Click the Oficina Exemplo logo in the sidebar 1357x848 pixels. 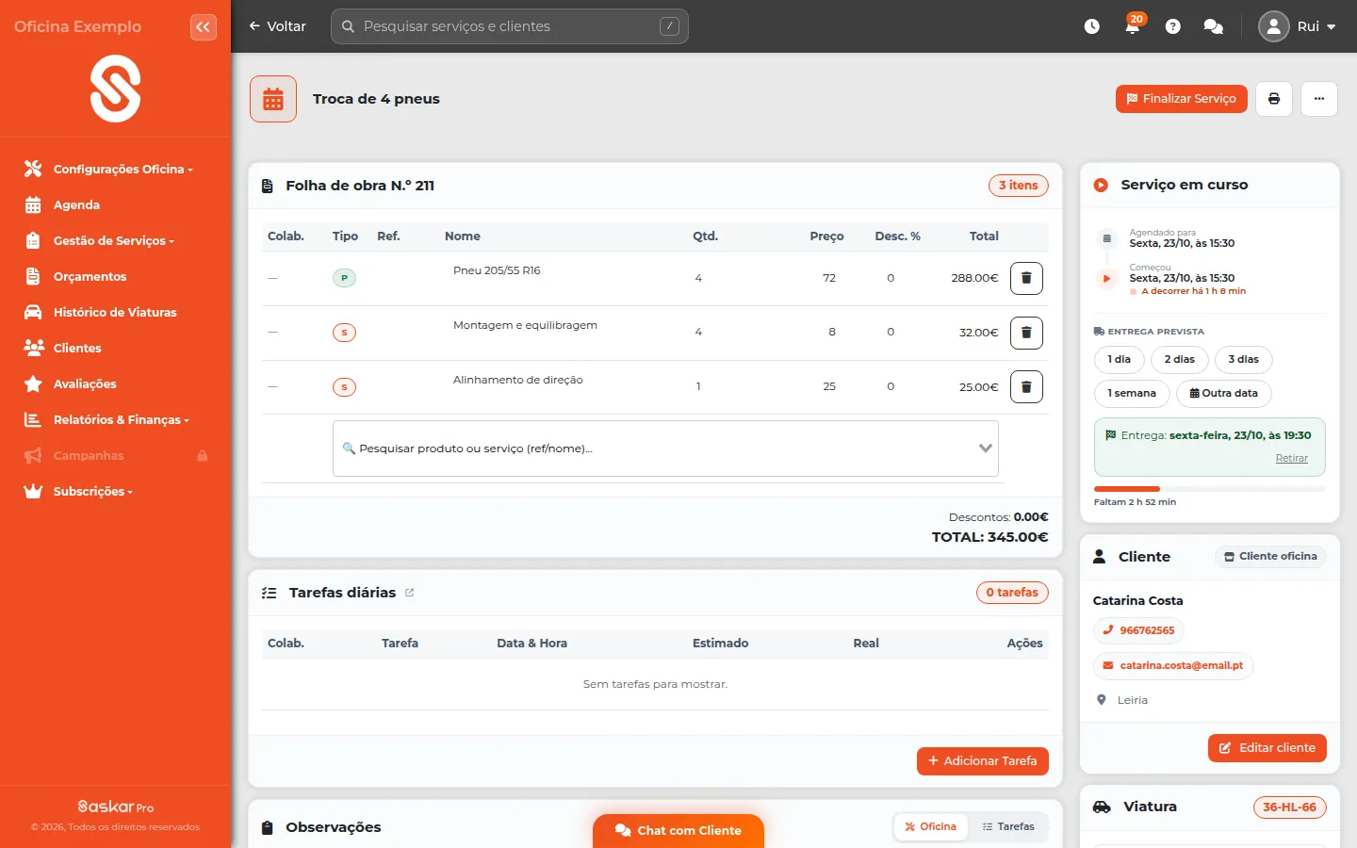coord(115,90)
